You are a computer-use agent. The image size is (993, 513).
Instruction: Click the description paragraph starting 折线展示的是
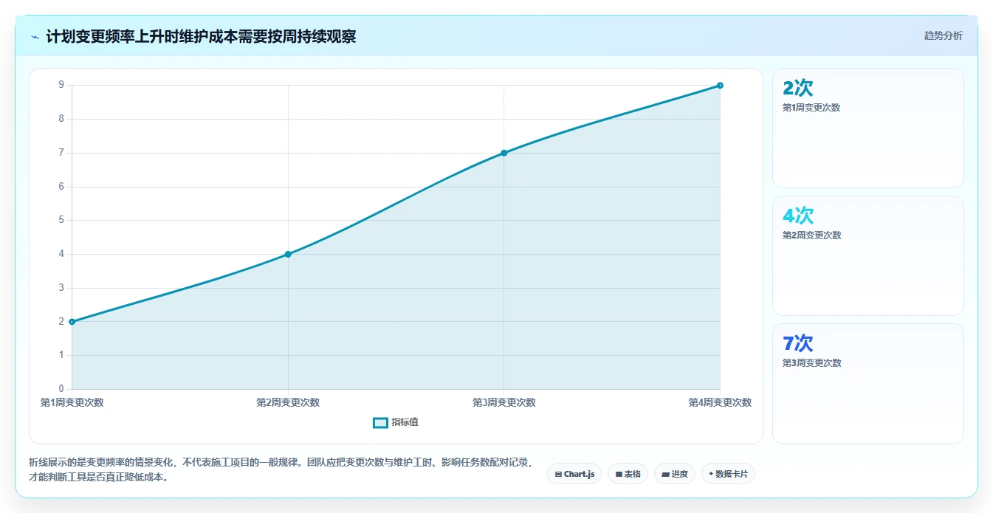click(282, 469)
